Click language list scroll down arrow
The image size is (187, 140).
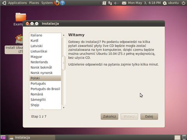pyautogui.click(x=64, y=108)
